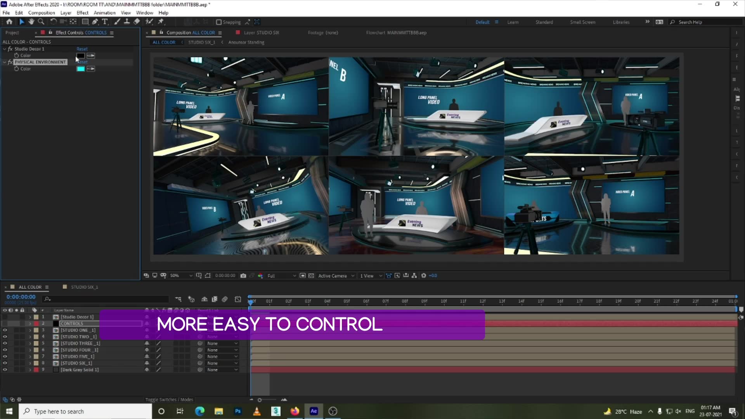
Task: Navigate to Anounsor Standing in comp breadcrumb
Action: click(246, 42)
